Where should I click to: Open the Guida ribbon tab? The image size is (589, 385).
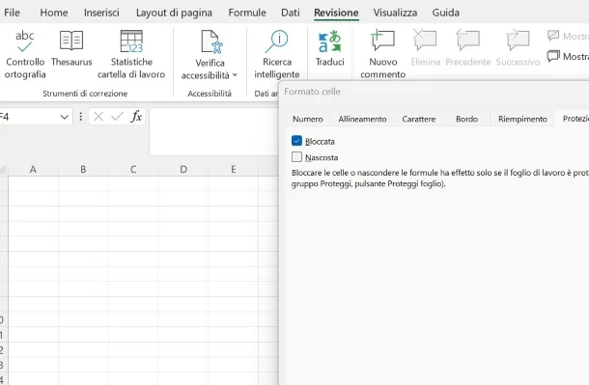[x=445, y=13]
